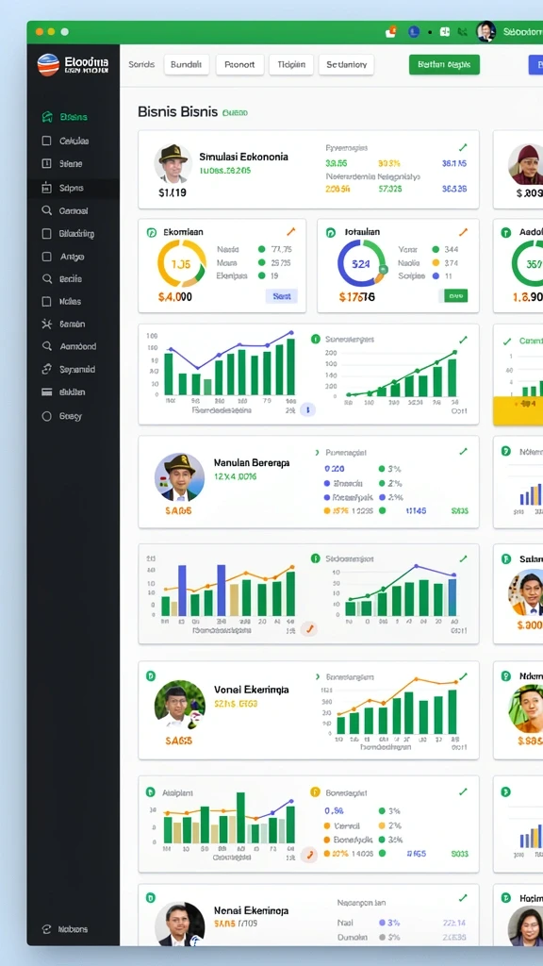Expand the chevron beside the Vonal Ekeringja chart
The image size is (543, 966).
tap(317, 675)
